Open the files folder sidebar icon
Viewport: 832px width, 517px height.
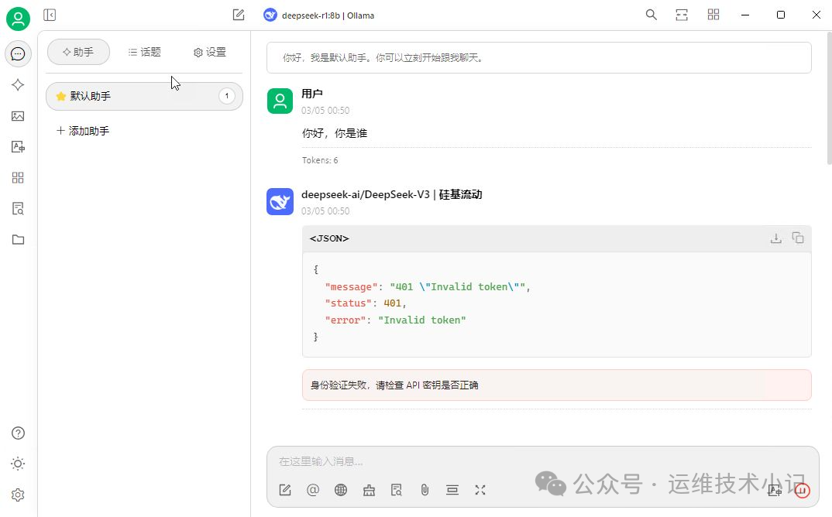[x=18, y=240]
